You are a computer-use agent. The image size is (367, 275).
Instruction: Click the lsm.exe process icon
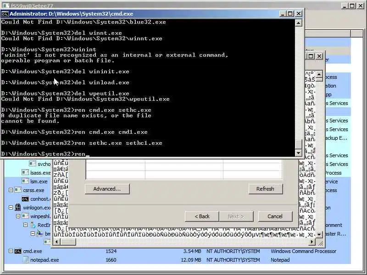[25, 181]
